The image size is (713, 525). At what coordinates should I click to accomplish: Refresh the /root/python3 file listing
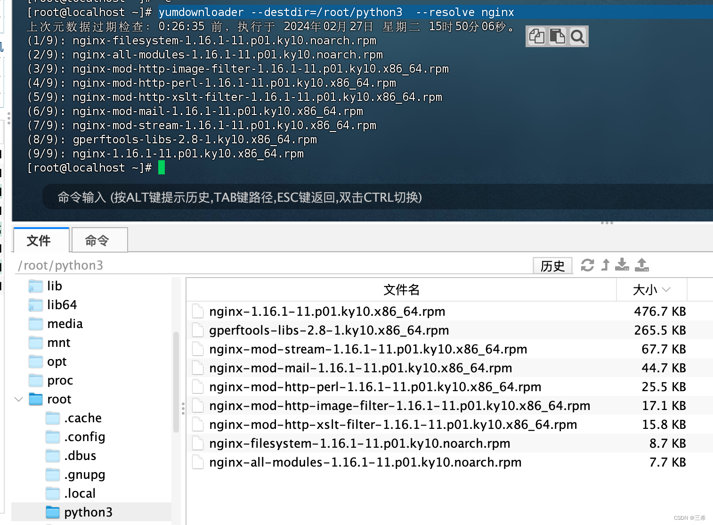point(587,265)
